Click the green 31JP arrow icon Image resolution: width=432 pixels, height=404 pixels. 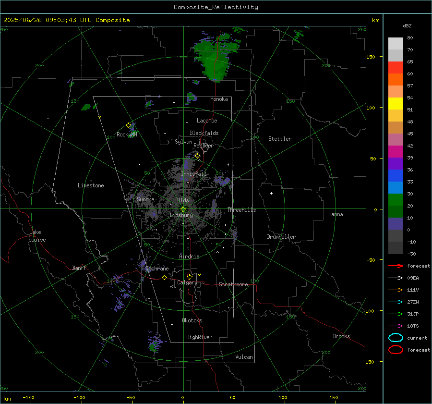pos(396,314)
